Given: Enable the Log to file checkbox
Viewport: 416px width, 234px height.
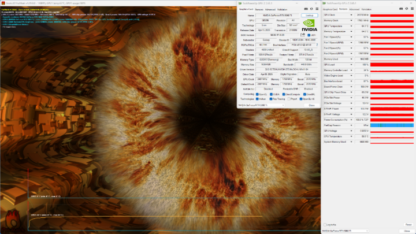Looking at the screenshot, I should 325,225.
